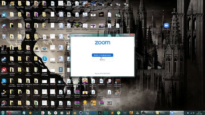This screenshot has height=115, width=205.
Task: Open the Saints Row 4 shortcut
Action: pyautogui.click(x=4, y=104)
